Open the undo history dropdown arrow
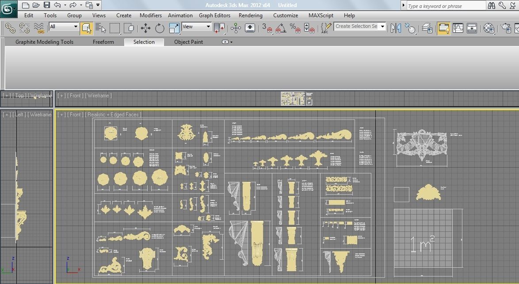The height and width of the screenshot is (284, 519). [65, 5]
